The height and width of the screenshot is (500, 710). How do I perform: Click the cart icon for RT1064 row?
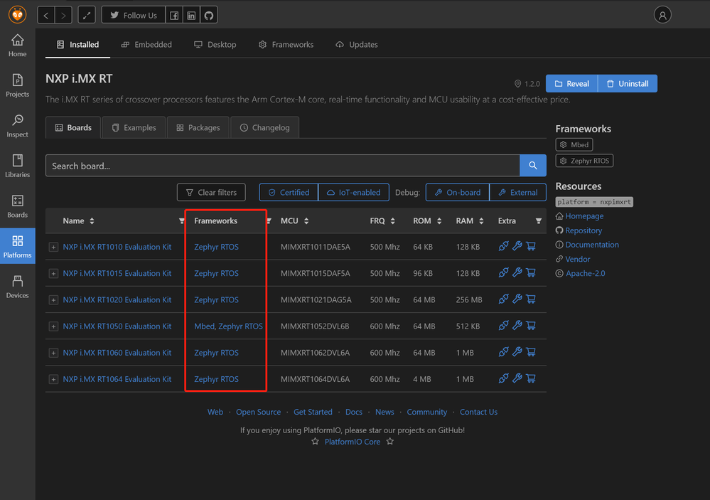(531, 378)
